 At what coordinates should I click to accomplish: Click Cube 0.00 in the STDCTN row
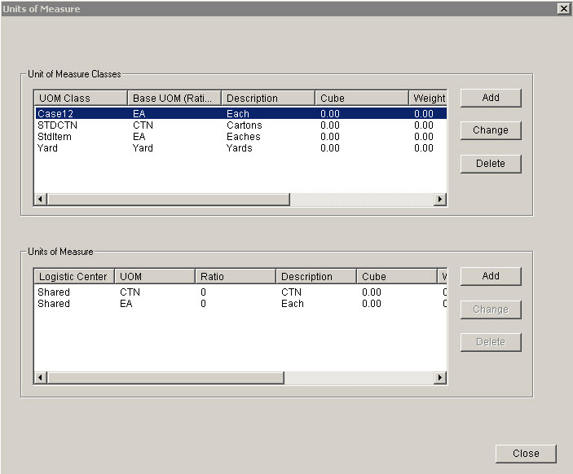[x=330, y=125]
